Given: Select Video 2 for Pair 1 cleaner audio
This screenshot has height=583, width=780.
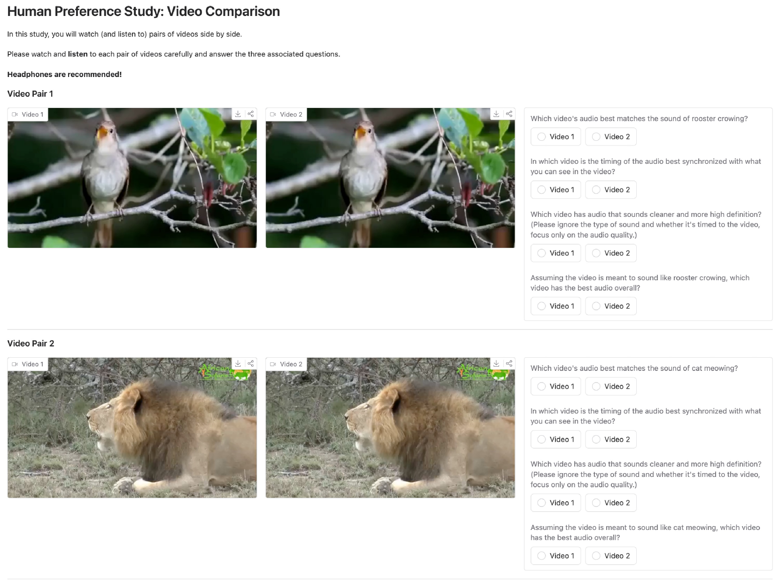Looking at the screenshot, I should pyautogui.click(x=610, y=253).
